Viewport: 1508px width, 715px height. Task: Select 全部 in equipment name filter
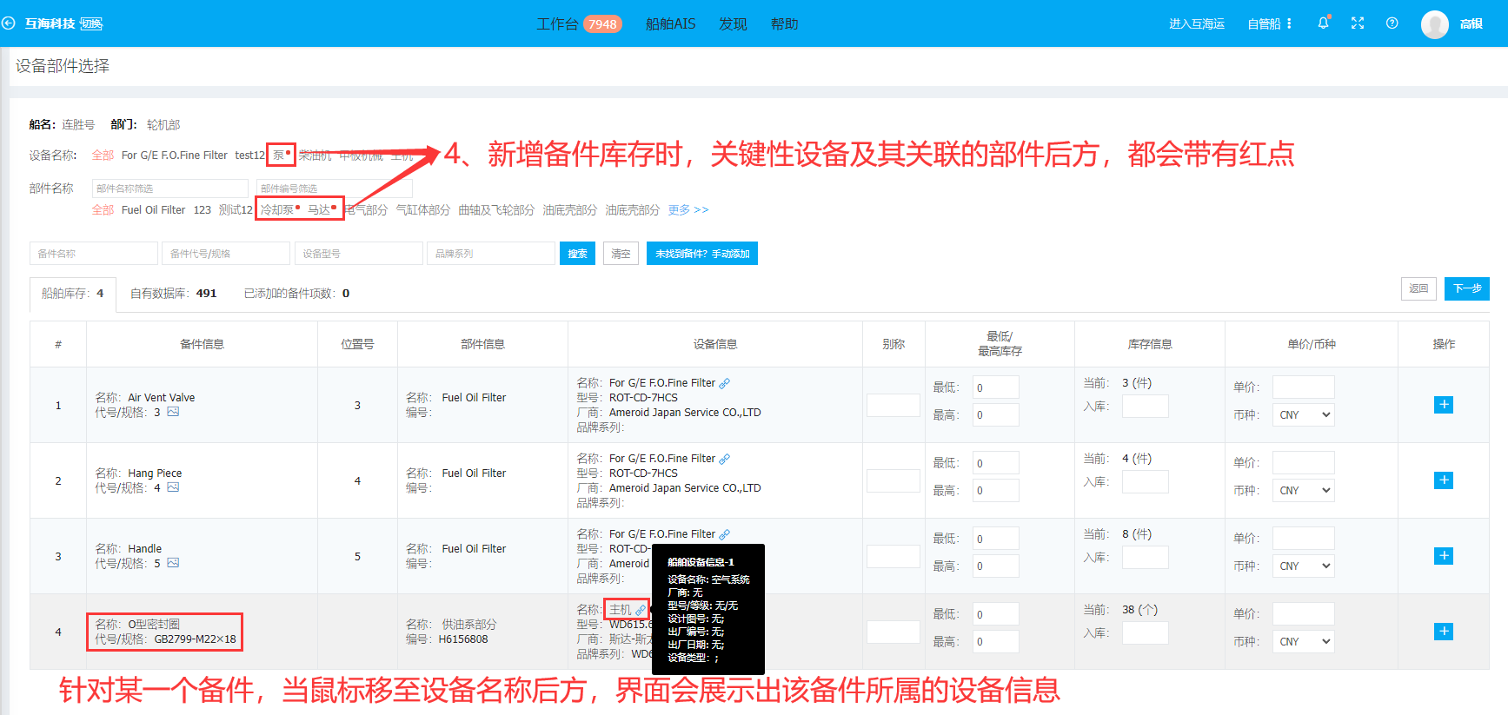pyautogui.click(x=103, y=156)
